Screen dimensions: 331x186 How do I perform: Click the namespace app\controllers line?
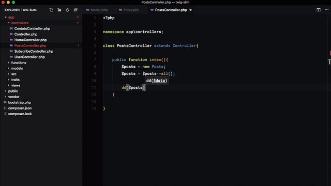133,32
